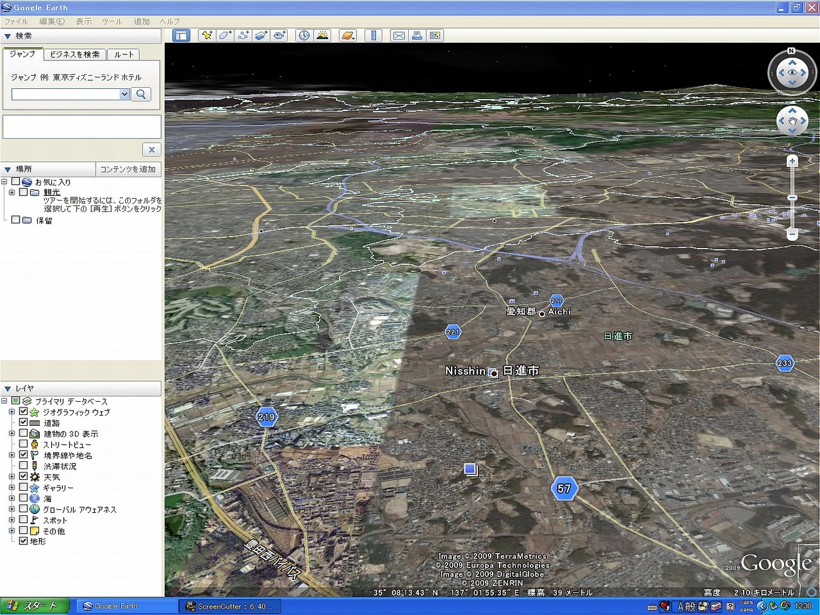Click the zoom in plus button
This screenshot has width=820, height=615.
[x=792, y=161]
